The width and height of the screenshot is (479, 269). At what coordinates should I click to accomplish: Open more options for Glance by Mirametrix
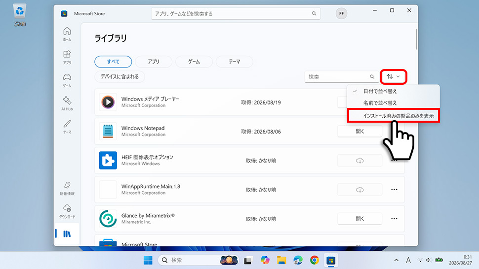(x=394, y=219)
